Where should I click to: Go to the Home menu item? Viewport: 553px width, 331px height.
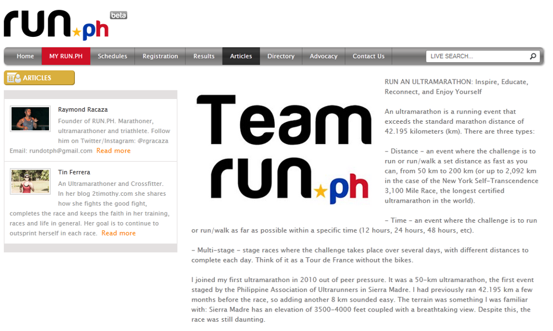(25, 56)
